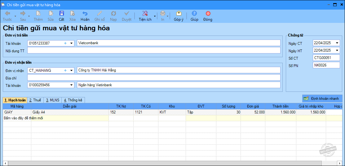Open the payer Tài khoản 01051233387 dropdown
Screen dimensions: 345x166
(72, 43)
